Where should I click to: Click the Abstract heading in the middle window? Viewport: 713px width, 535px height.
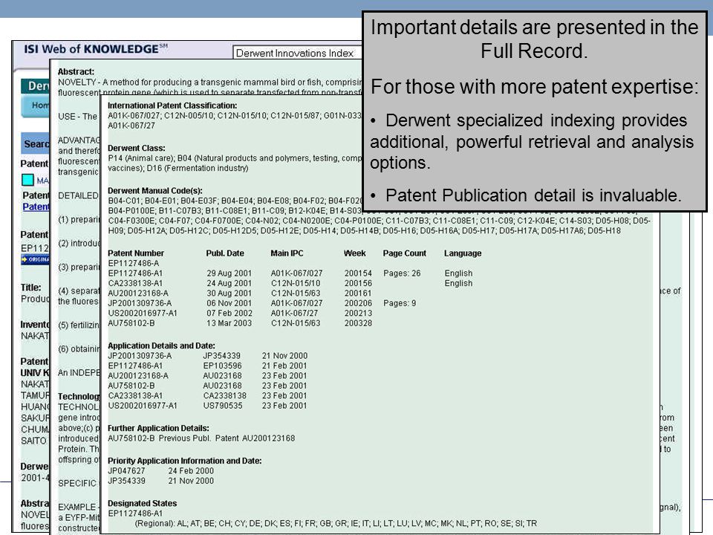(x=76, y=71)
